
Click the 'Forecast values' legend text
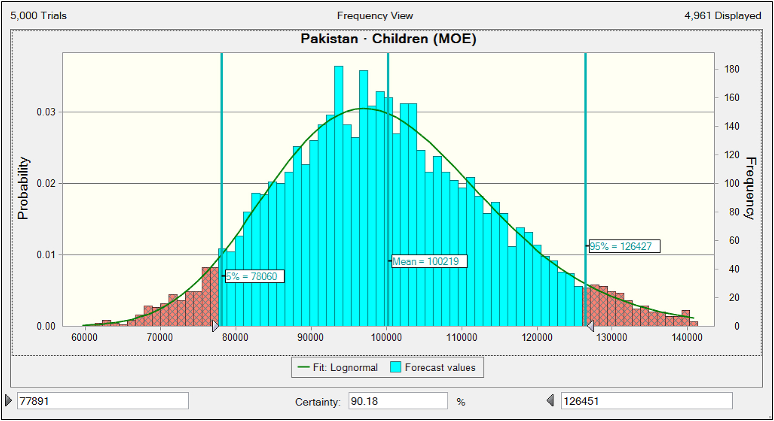click(x=440, y=367)
